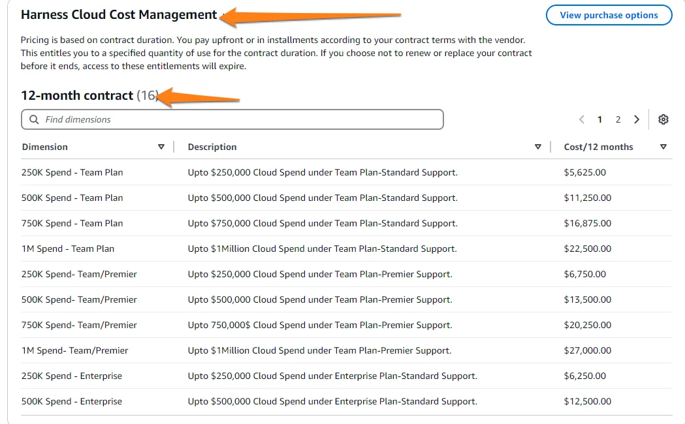The width and height of the screenshot is (685, 424).
Task: Sort by Cost/12 months column arrow
Action: point(663,147)
